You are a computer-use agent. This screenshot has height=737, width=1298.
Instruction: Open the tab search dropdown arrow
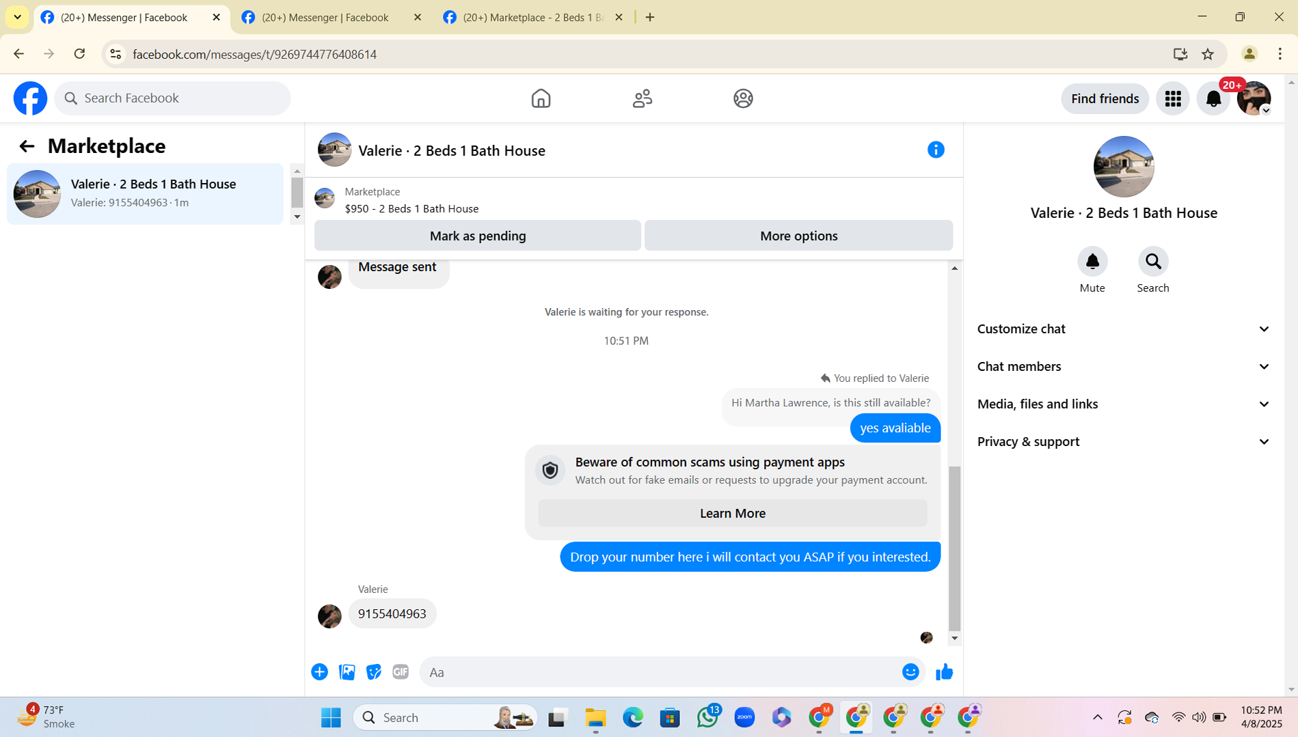pyautogui.click(x=17, y=17)
